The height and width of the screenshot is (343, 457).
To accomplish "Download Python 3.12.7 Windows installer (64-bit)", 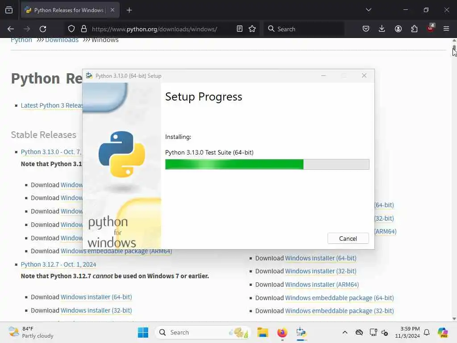I will click(96, 297).
